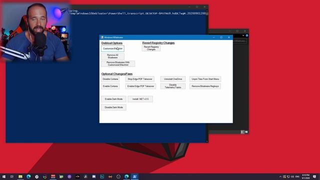Click Disable Telemetry/Tasks
This screenshot has width=320, height=180.
[173, 86]
